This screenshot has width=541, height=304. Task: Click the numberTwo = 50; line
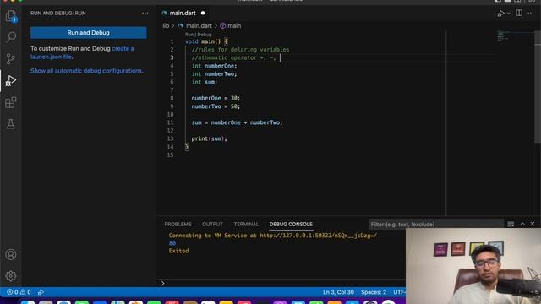tap(216, 106)
